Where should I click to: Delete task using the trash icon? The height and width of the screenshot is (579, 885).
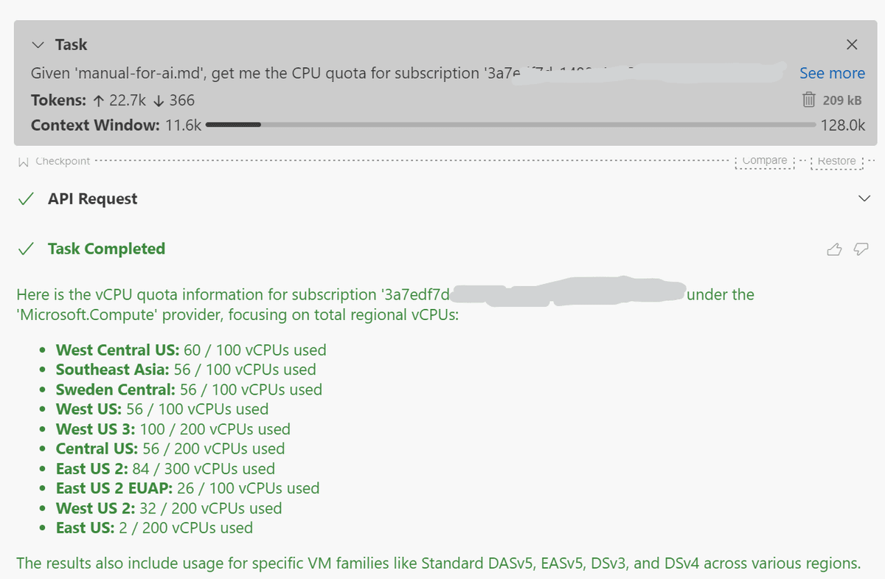coord(809,100)
